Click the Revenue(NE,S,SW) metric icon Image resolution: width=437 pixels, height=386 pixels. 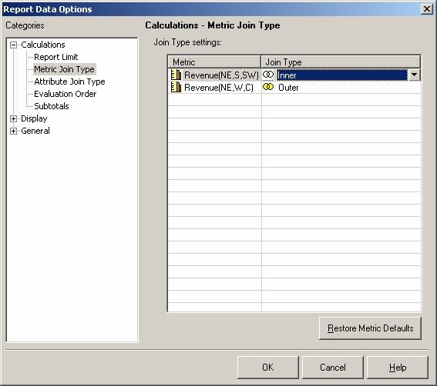tap(176, 75)
